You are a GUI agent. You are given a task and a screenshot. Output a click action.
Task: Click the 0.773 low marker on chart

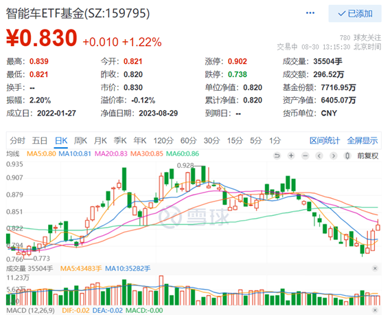(x=41, y=258)
